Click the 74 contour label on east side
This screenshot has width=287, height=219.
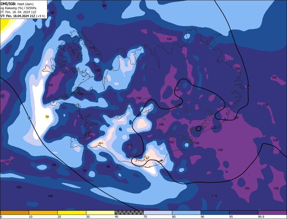pos(248,87)
